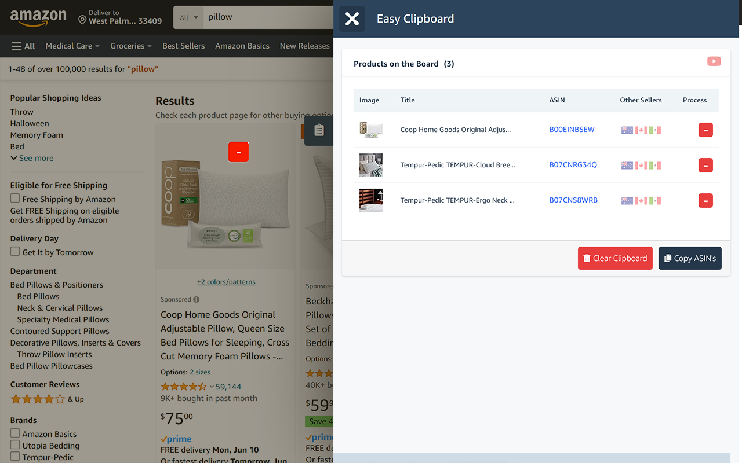
Task: Open ASIN link B07CNRG34Q
Action: [x=573, y=165]
